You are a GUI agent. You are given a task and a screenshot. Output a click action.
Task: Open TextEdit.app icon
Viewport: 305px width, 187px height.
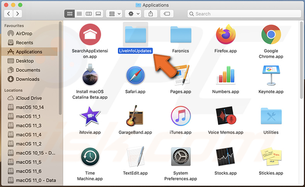pyautogui.click(x=136, y=157)
